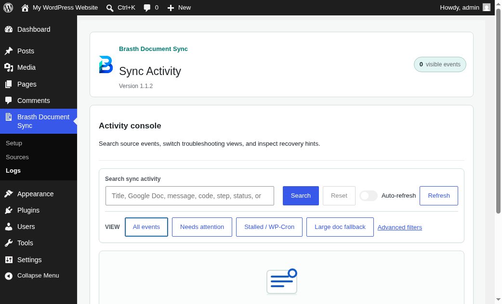The image size is (502, 304).
Task: Click the Appearance paintbrush icon
Action: [x=9, y=194]
